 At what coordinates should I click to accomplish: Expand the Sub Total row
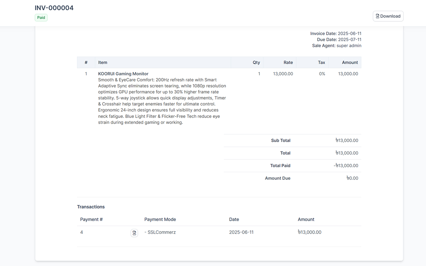(280, 140)
